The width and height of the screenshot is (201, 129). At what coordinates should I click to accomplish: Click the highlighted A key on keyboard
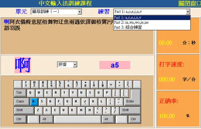tap(34, 102)
